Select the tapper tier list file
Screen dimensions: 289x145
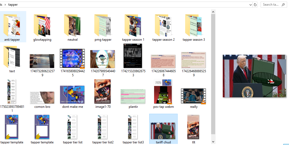click(x=72, y=127)
